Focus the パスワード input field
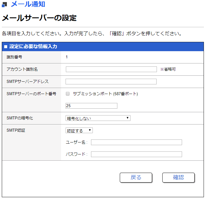Screen dimensions: 206x199 (x=136, y=154)
